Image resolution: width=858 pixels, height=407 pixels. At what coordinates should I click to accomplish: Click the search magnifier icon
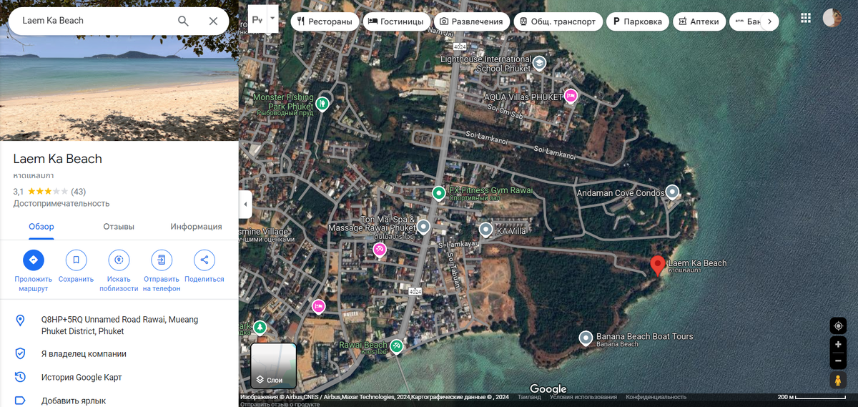pos(183,21)
